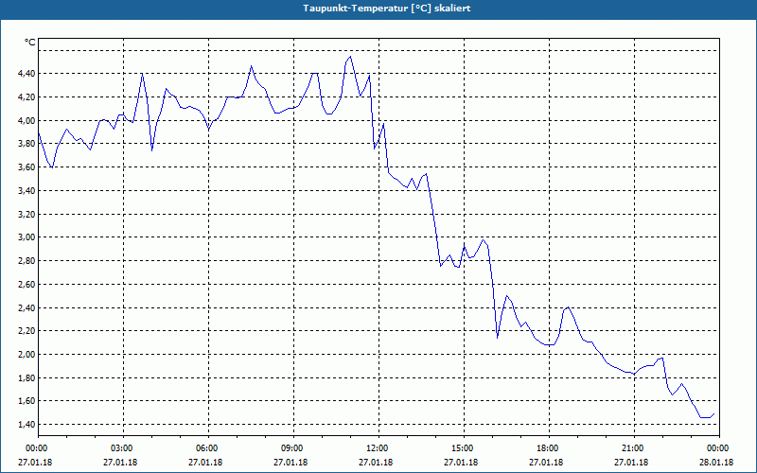The image size is (757, 473).
Task: Click the '2,60' y-axis value
Action: coord(26,285)
